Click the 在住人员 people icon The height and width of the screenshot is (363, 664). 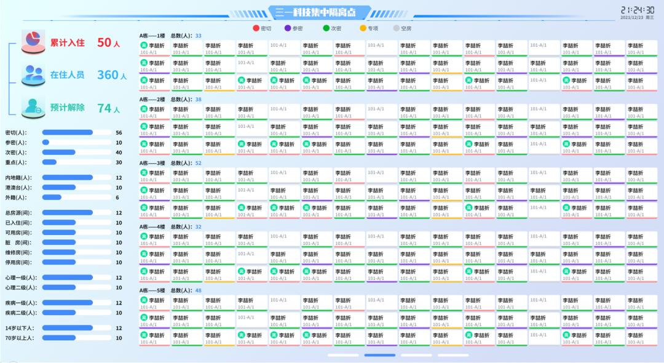point(33,75)
